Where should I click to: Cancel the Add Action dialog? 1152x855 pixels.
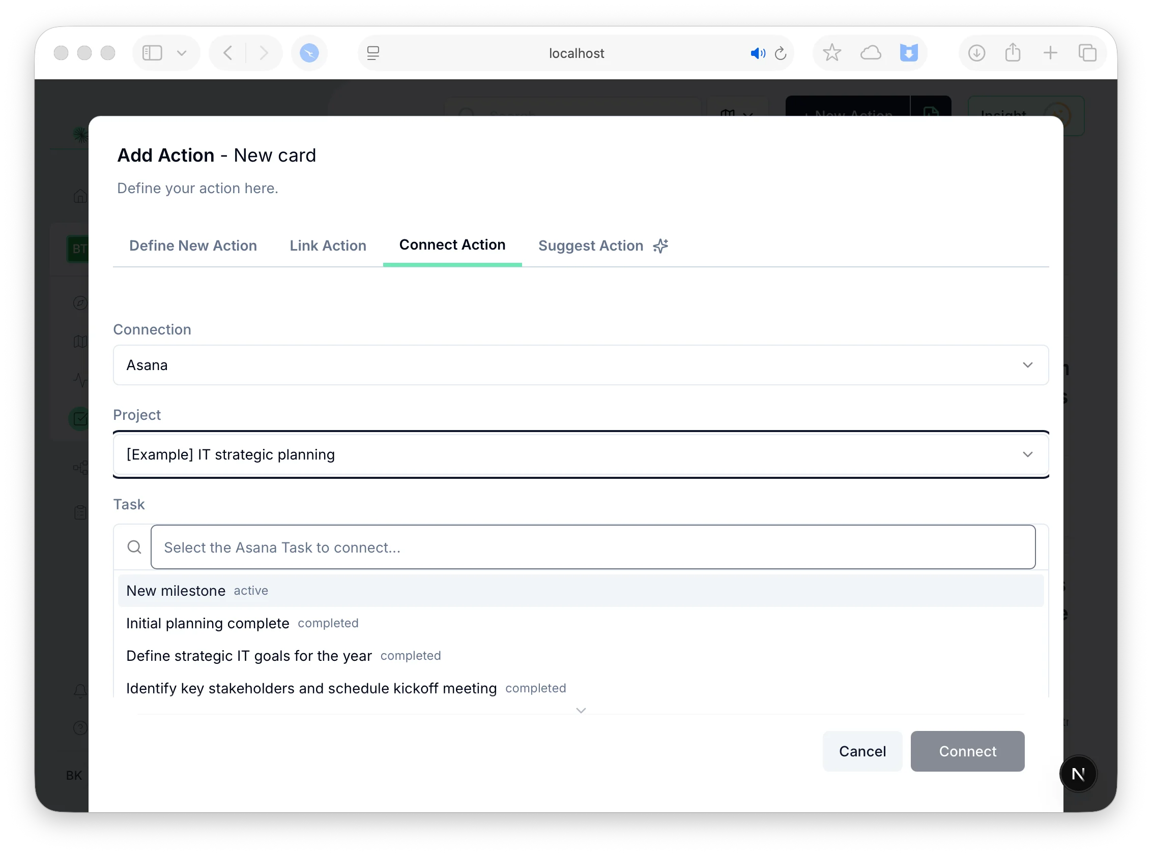(862, 751)
